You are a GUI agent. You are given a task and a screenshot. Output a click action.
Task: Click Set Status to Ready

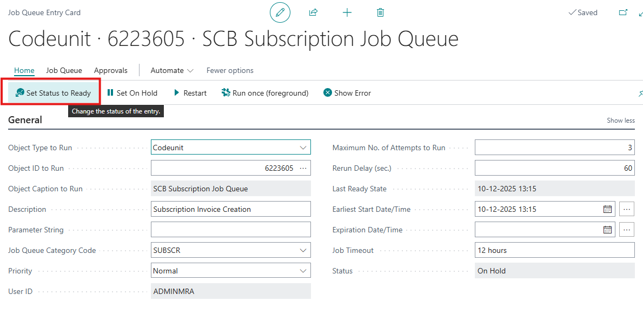[x=53, y=93]
